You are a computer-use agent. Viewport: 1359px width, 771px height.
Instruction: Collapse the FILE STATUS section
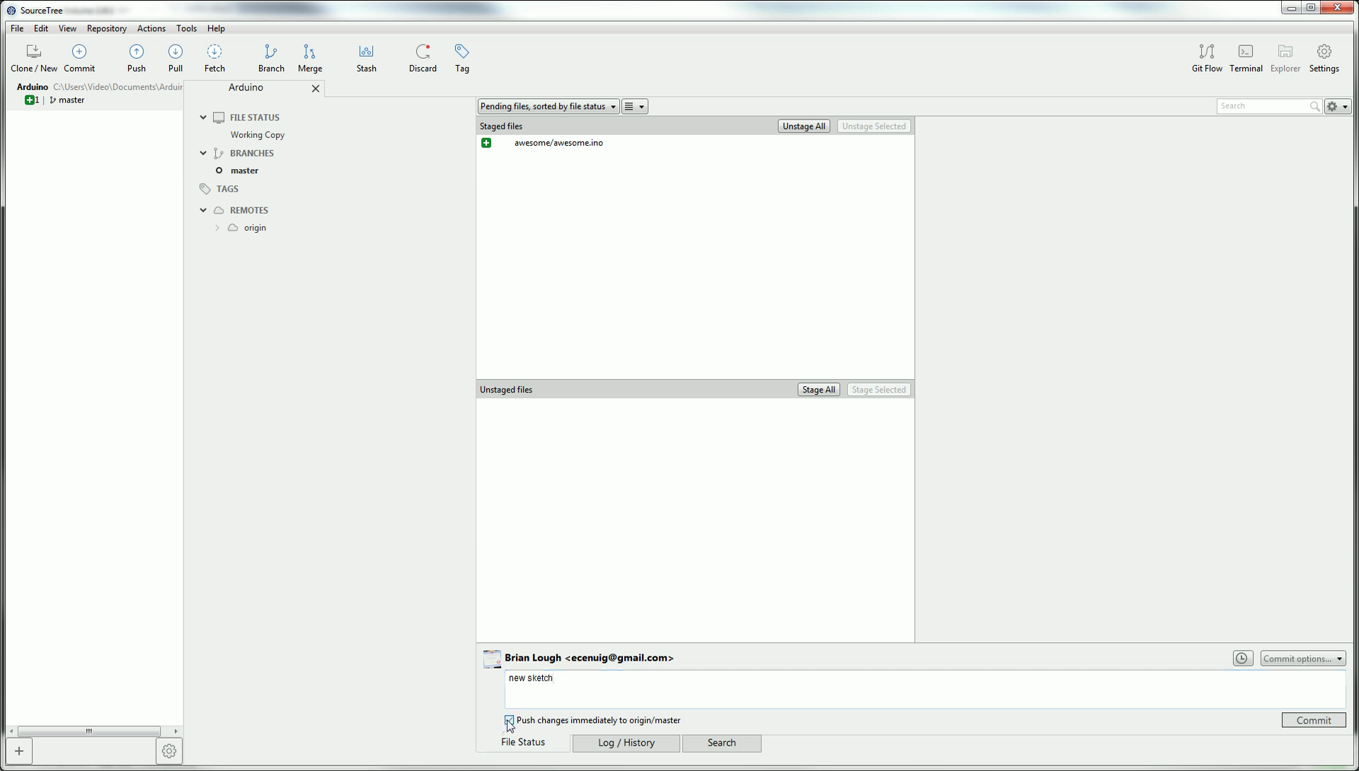click(203, 117)
